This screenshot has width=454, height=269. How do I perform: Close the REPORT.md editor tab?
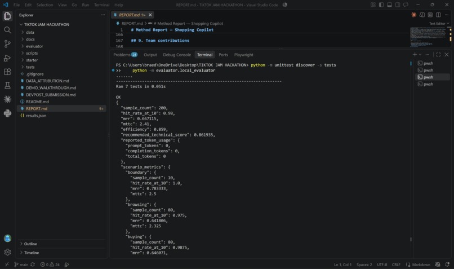150,15
